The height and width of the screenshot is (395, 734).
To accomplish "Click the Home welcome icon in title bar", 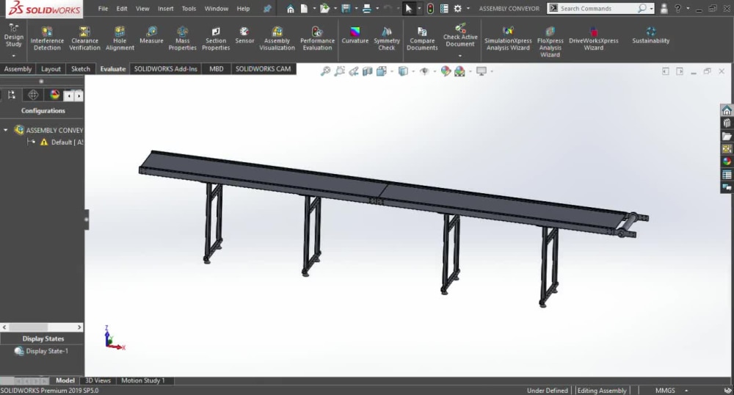I will coord(290,8).
